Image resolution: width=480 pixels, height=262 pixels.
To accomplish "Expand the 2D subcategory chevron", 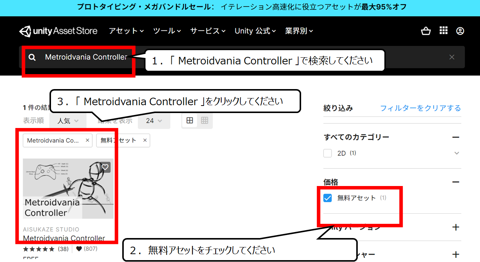I will (x=456, y=153).
